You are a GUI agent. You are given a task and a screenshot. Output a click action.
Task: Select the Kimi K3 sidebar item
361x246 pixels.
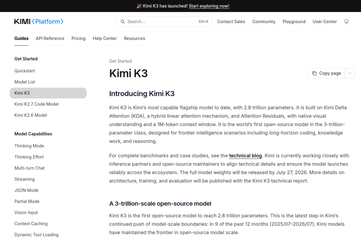(x=48, y=93)
